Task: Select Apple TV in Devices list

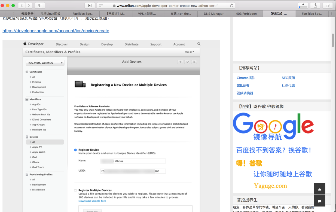Action: [x=37, y=147]
